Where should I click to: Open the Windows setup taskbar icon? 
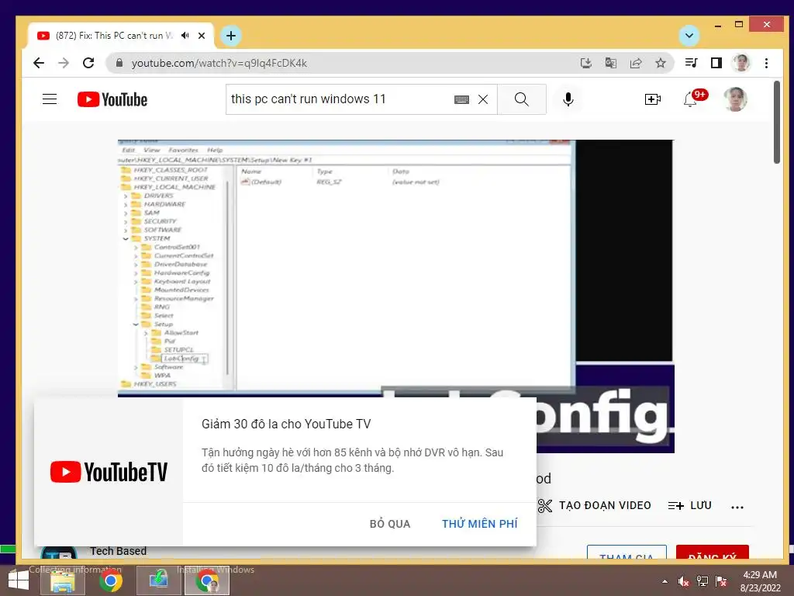158,580
